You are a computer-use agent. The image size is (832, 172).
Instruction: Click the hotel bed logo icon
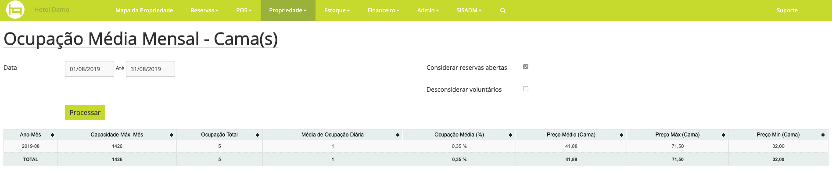click(15, 10)
